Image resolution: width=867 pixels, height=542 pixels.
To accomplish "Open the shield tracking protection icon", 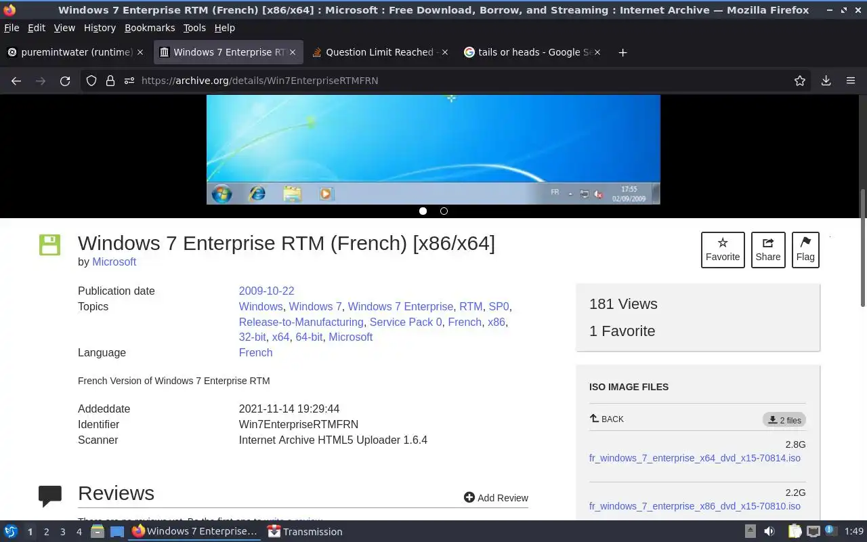I will tap(91, 81).
